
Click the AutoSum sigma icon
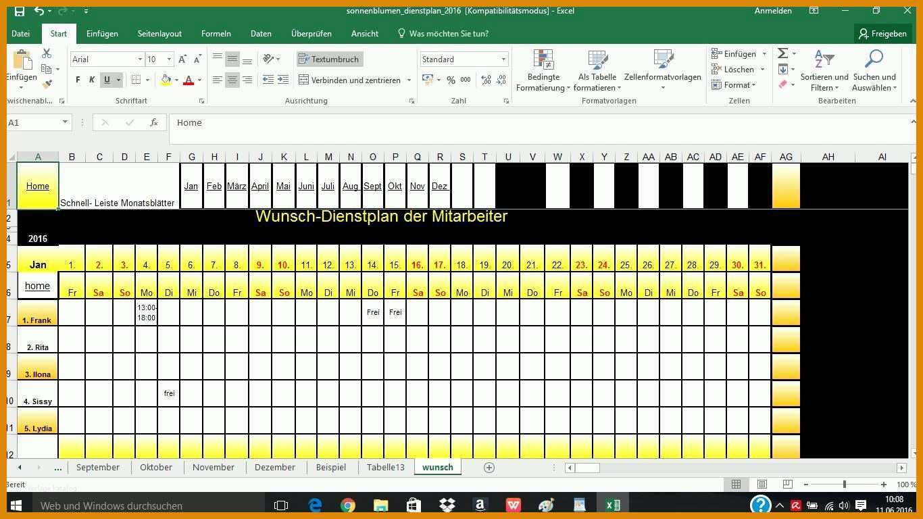tap(783, 53)
